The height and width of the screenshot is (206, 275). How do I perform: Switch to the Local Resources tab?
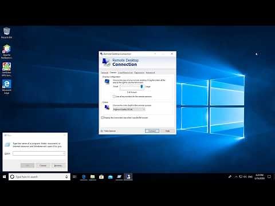(x=125, y=73)
